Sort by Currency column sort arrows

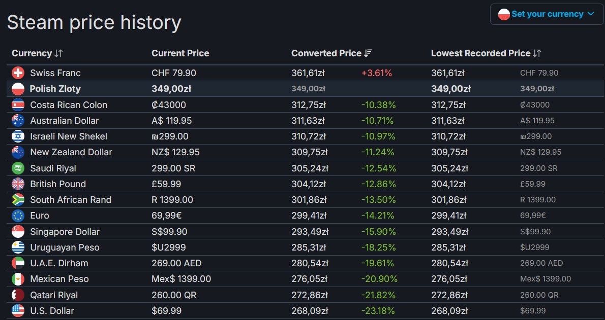58,53
